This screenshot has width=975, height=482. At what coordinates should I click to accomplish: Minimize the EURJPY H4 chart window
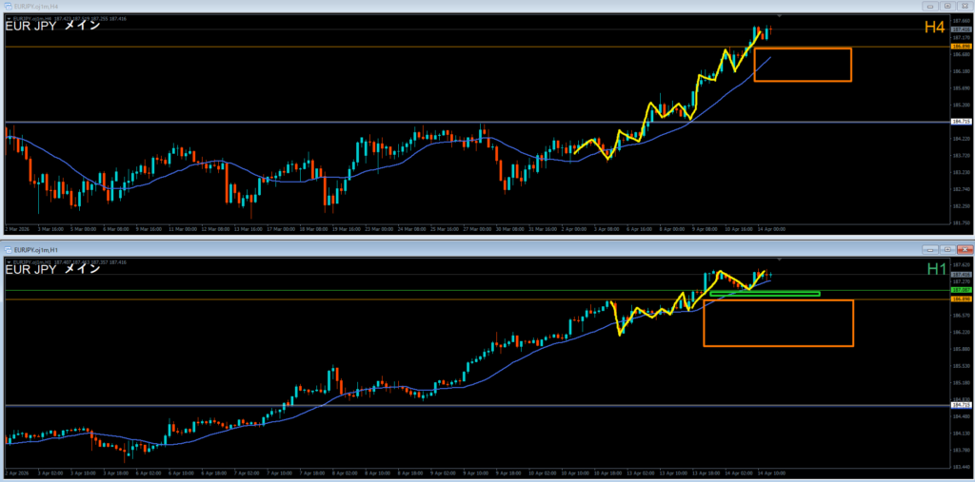[x=931, y=6]
